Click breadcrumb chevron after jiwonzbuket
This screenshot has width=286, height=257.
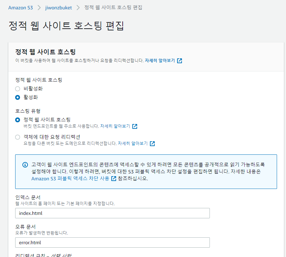coord(78,8)
